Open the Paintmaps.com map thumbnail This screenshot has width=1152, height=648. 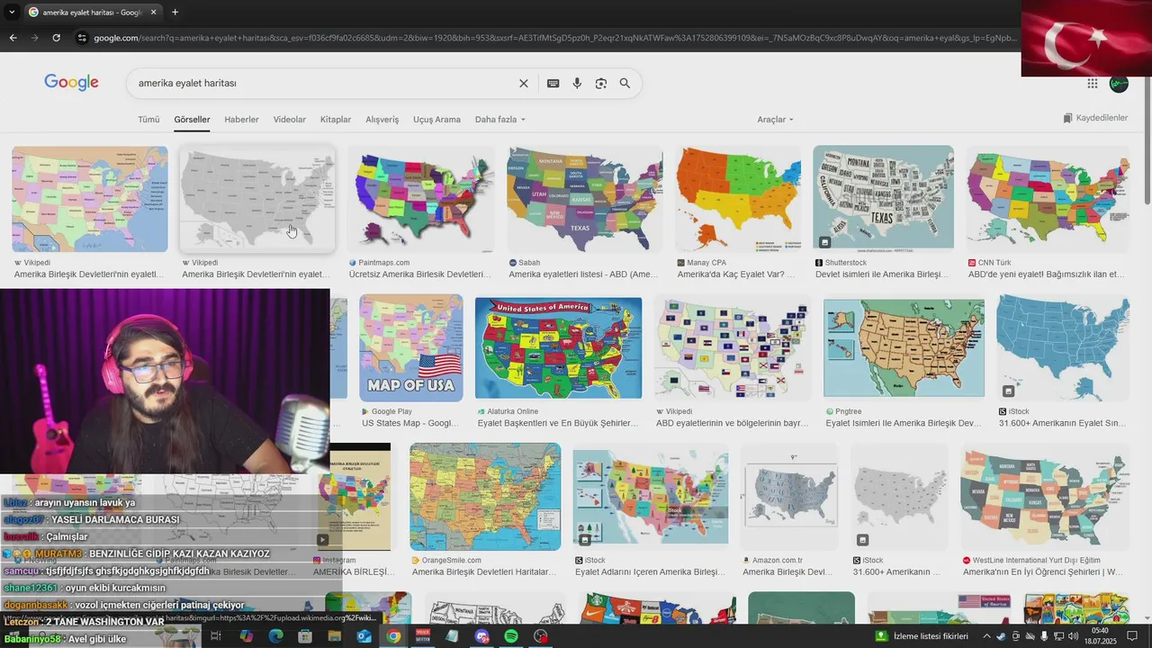(420, 199)
